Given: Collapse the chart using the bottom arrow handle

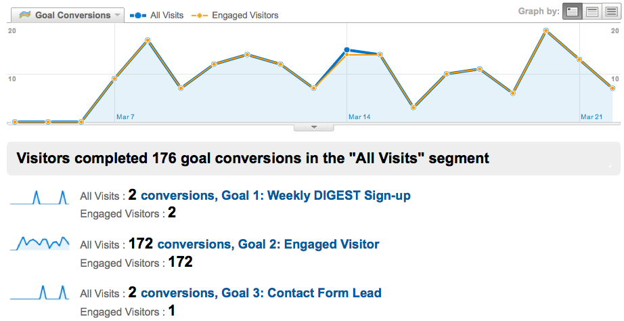Looking at the screenshot, I should [x=313, y=127].
